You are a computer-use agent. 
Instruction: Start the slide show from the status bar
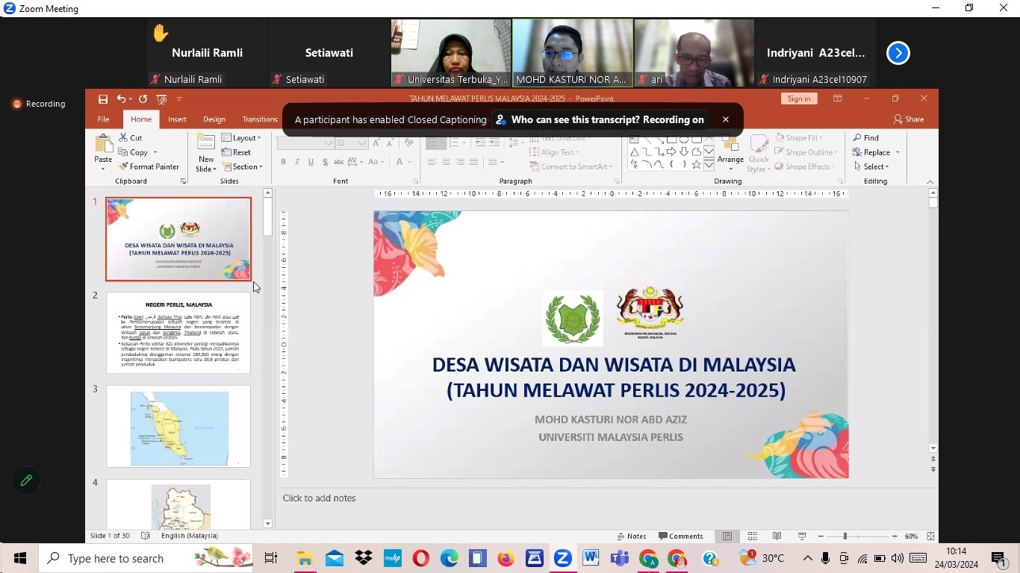[x=800, y=536]
